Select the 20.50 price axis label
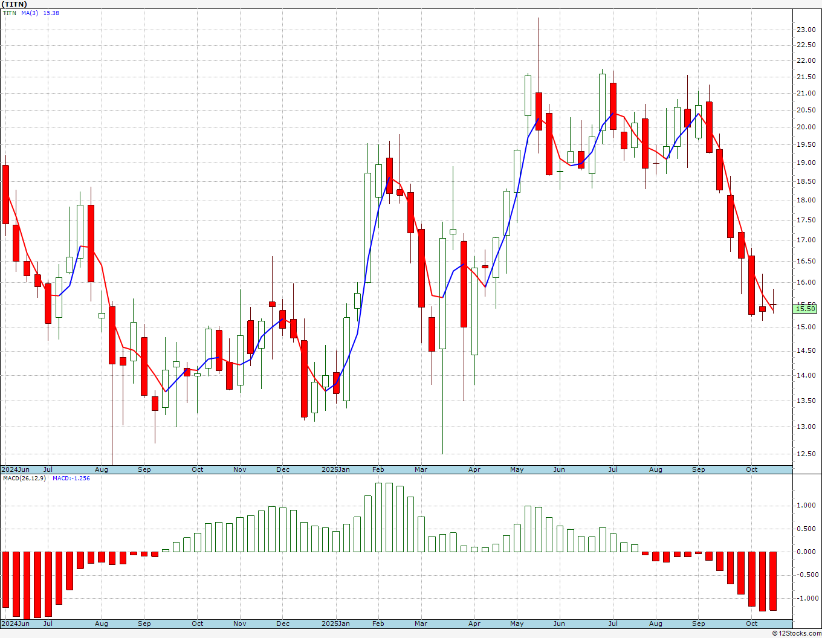The image size is (822, 638). click(805, 110)
